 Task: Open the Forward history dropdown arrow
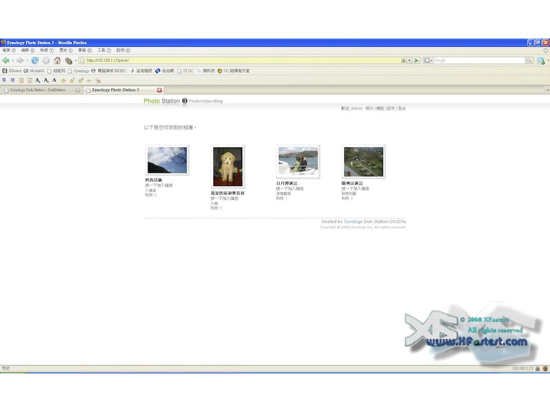pyautogui.click(x=27, y=60)
